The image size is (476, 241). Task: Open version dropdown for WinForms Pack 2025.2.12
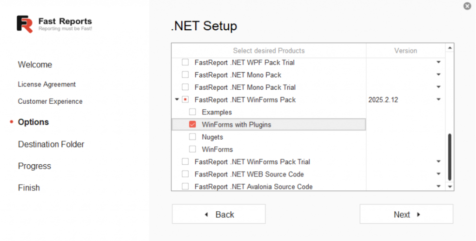[438, 100]
